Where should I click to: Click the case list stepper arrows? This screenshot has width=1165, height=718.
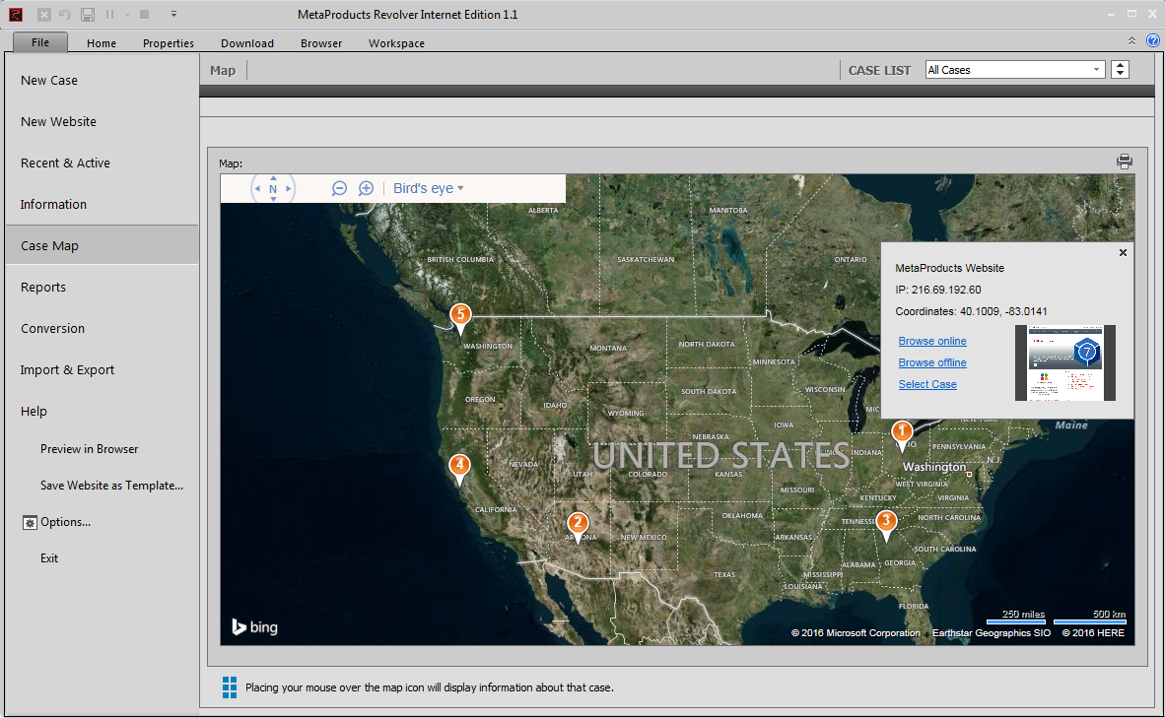click(1120, 70)
